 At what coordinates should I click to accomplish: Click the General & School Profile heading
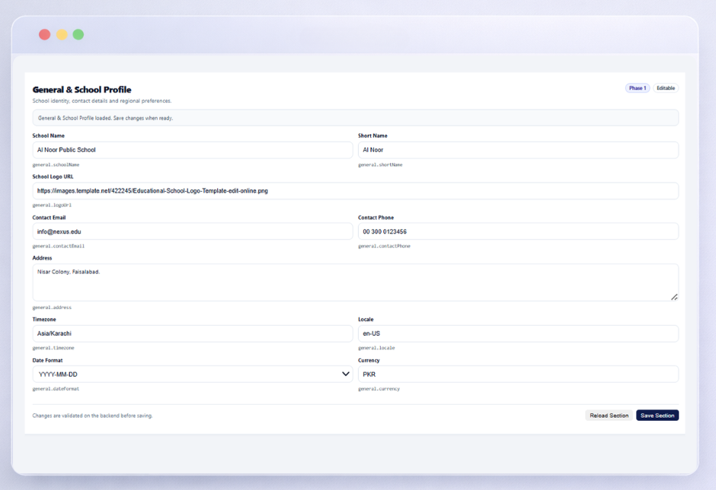[82, 90]
